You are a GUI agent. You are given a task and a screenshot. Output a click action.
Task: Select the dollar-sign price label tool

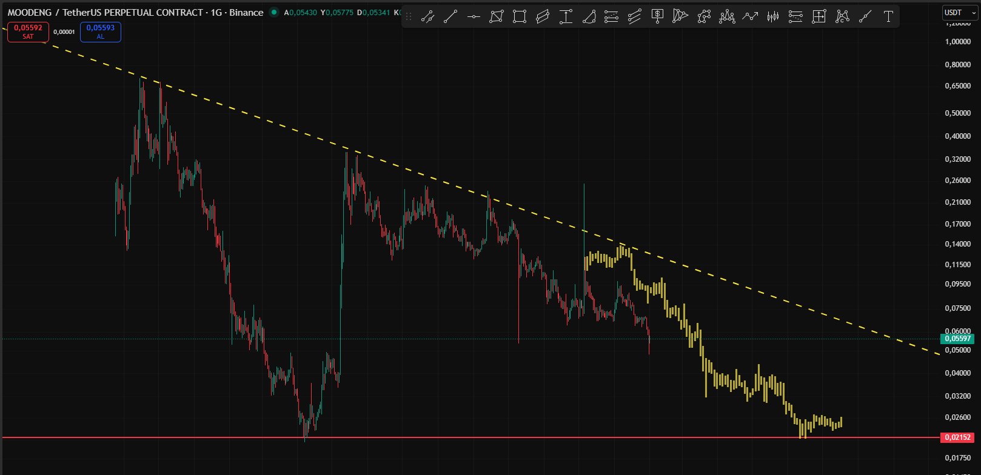pyautogui.click(x=657, y=17)
